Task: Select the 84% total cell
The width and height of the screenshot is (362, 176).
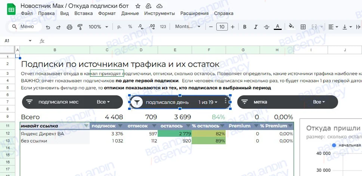Action: click(x=209, y=117)
